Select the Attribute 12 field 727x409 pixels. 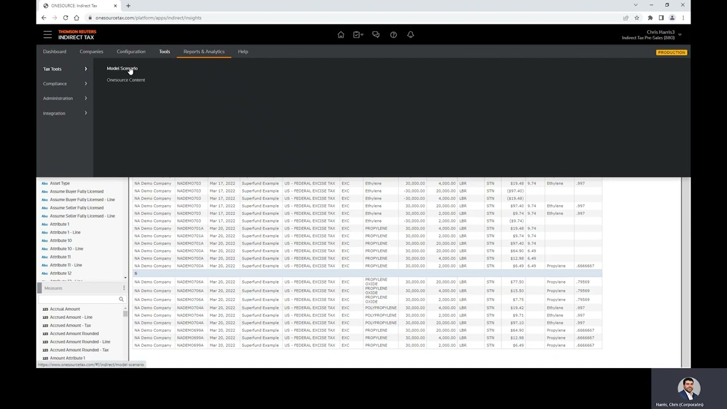61,273
